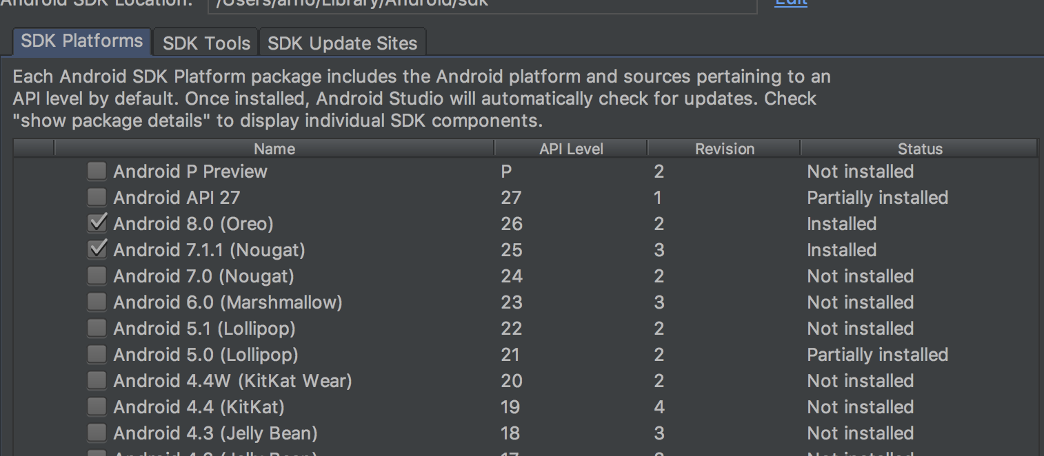
Task: Click the 'Partially installed' status of Android 5.0 (Lollipop)
Action: point(878,355)
